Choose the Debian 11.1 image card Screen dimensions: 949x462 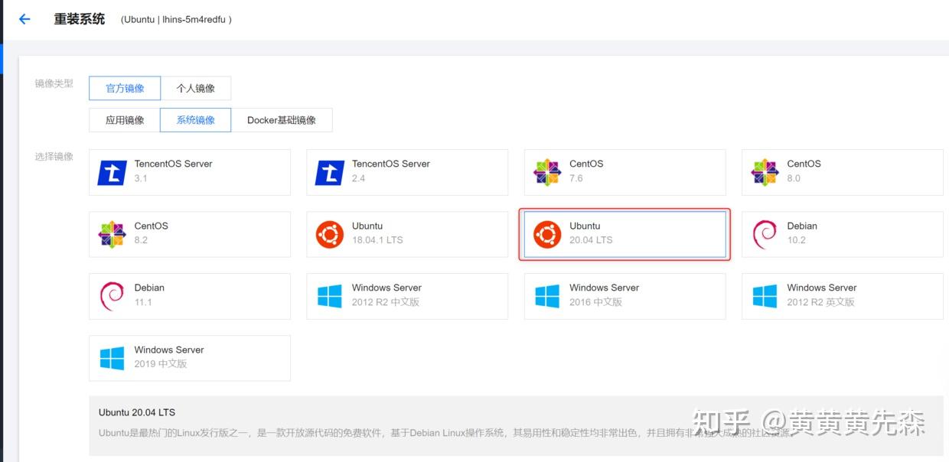coord(190,296)
